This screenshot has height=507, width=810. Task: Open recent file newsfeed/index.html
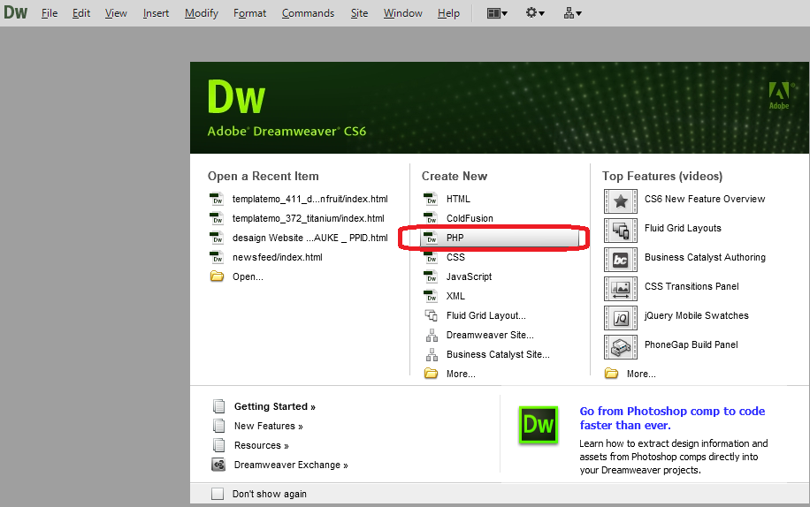278,257
